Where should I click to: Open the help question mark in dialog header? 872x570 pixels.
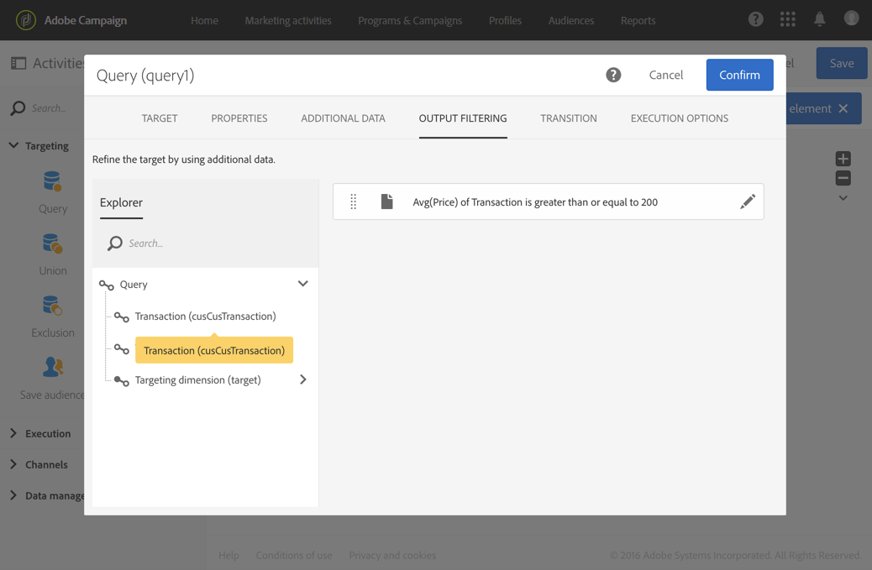613,75
